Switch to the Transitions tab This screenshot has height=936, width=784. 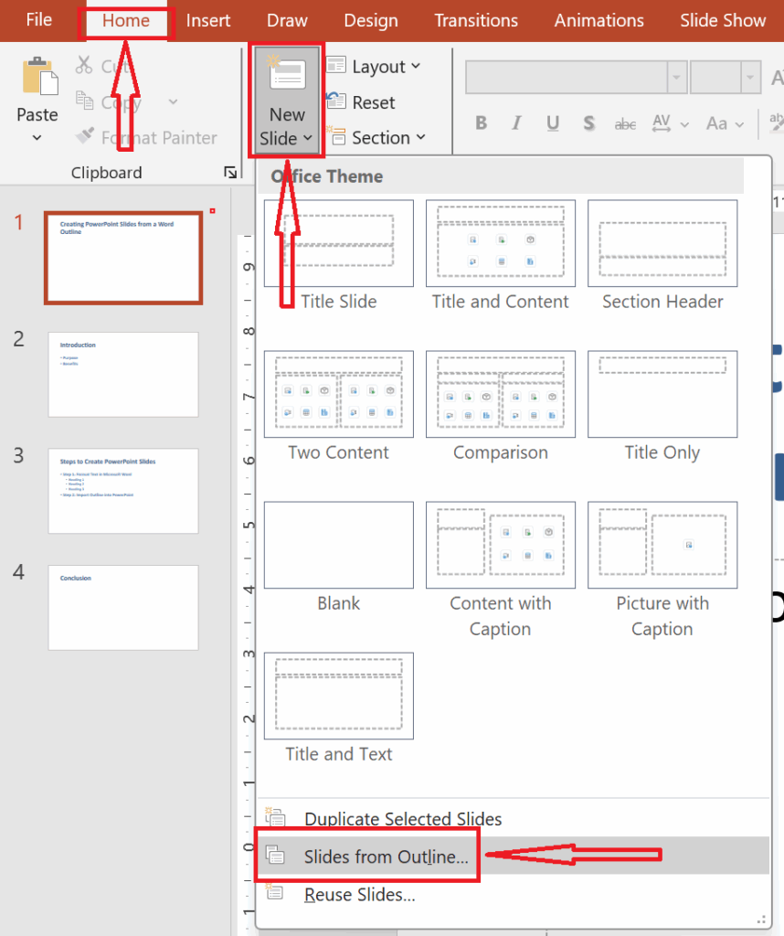[475, 20]
